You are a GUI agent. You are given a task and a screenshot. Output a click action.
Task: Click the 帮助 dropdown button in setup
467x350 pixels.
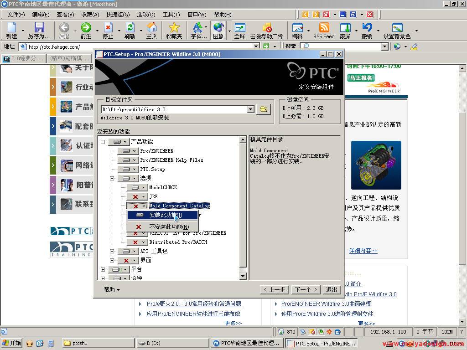tap(112, 289)
